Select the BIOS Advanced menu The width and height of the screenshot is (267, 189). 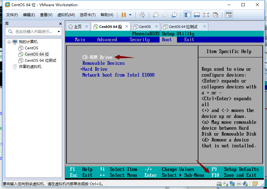pyautogui.click(x=107, y=40)
